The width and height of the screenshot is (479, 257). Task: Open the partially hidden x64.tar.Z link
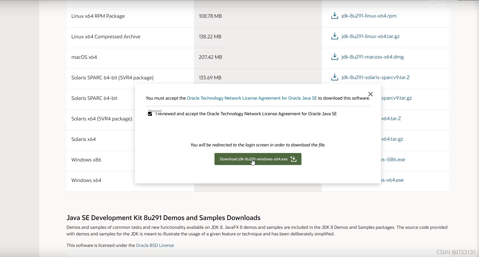[391, 119]
